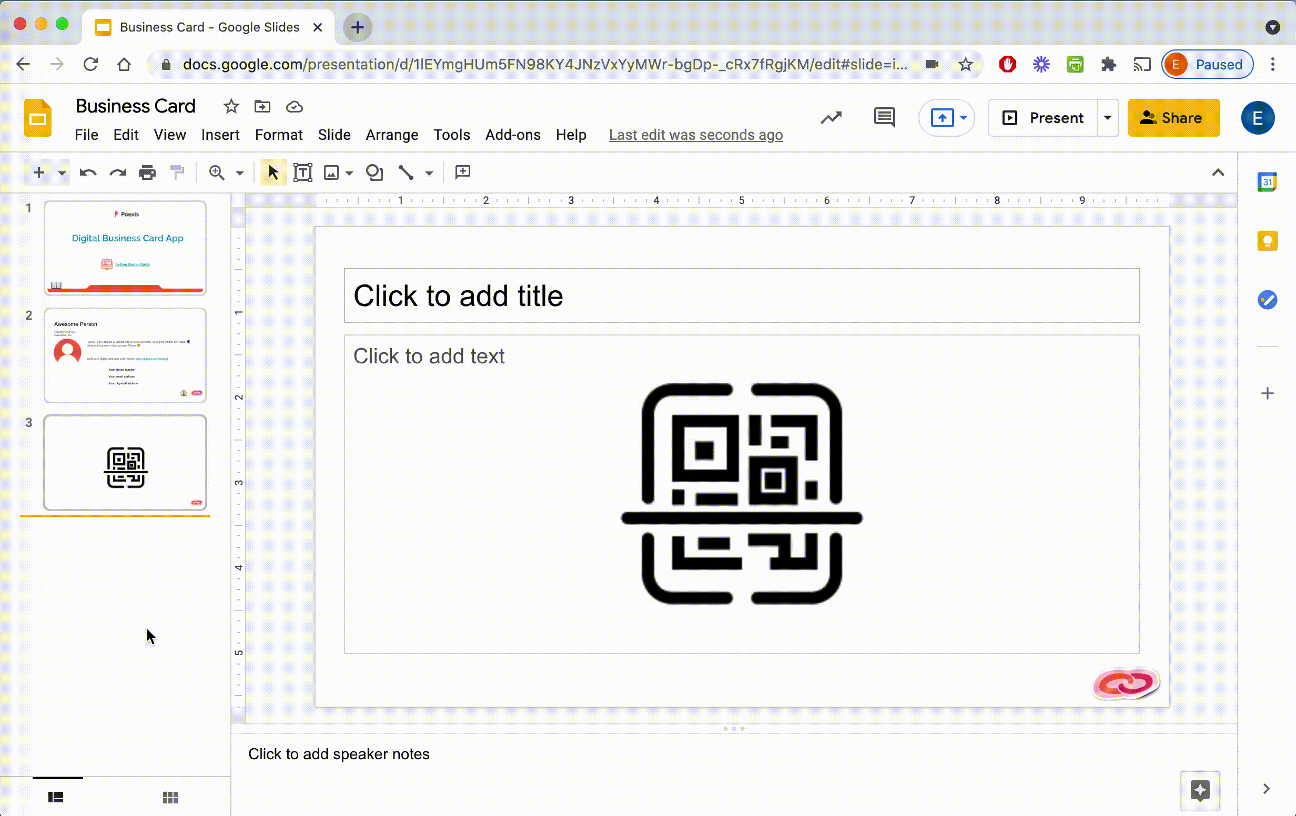The image size is (1296, 816).
Task: Activate the select cursor tool
Action: [273, 172]
